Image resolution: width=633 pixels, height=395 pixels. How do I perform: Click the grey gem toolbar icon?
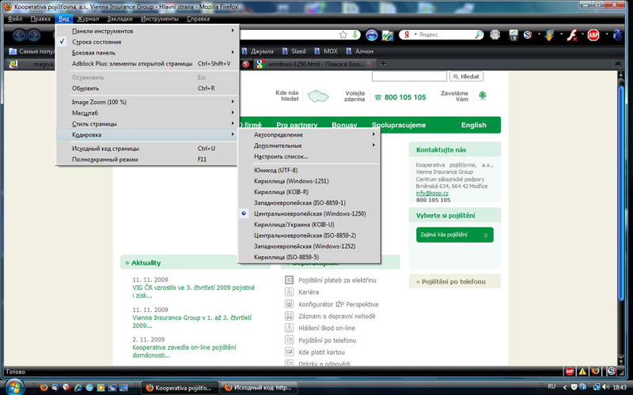[495, 35]
